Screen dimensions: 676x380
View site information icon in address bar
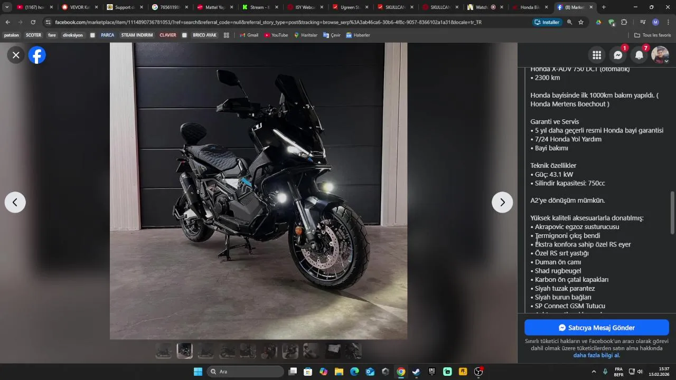[x=48, y=22]
